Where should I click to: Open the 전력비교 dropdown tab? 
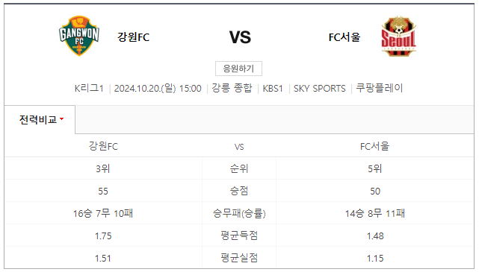[x=40, y=119]
